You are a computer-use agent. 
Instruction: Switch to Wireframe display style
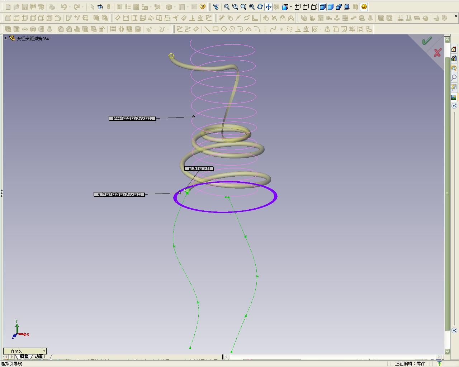pos(297,7)
